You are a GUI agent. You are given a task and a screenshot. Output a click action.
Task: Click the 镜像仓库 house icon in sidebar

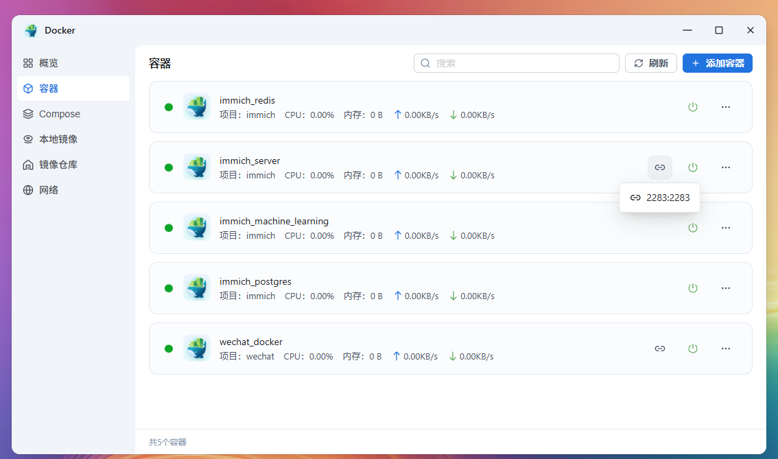27,165
